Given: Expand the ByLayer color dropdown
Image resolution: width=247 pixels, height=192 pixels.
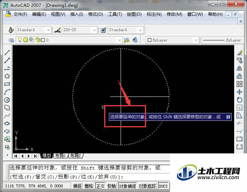Looking at the screenshot, I should 196,40.
